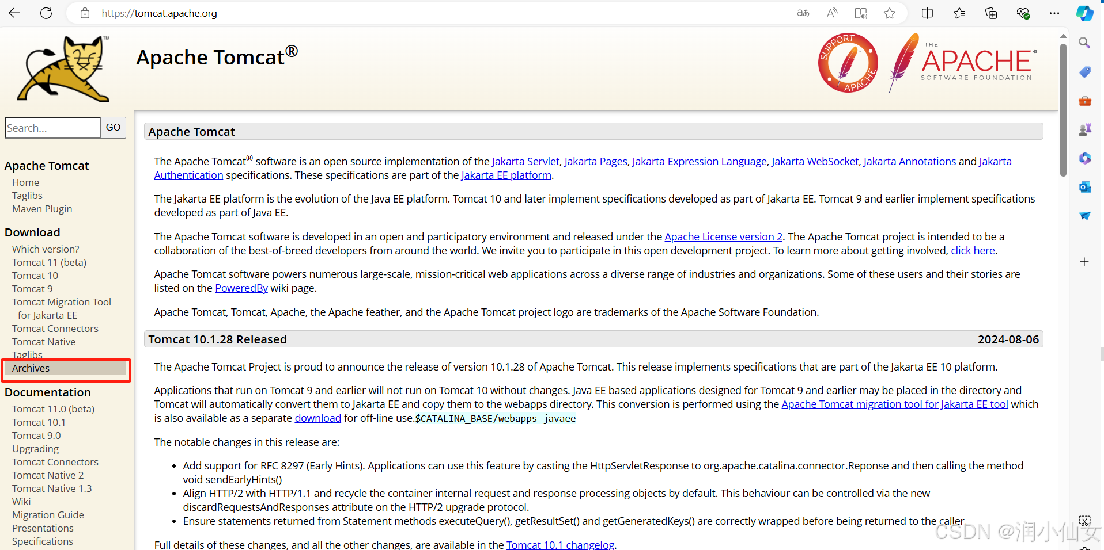The image size is (1104, 550).
Task: Open Tomcat 10 download page
Action: coord(35,276)
